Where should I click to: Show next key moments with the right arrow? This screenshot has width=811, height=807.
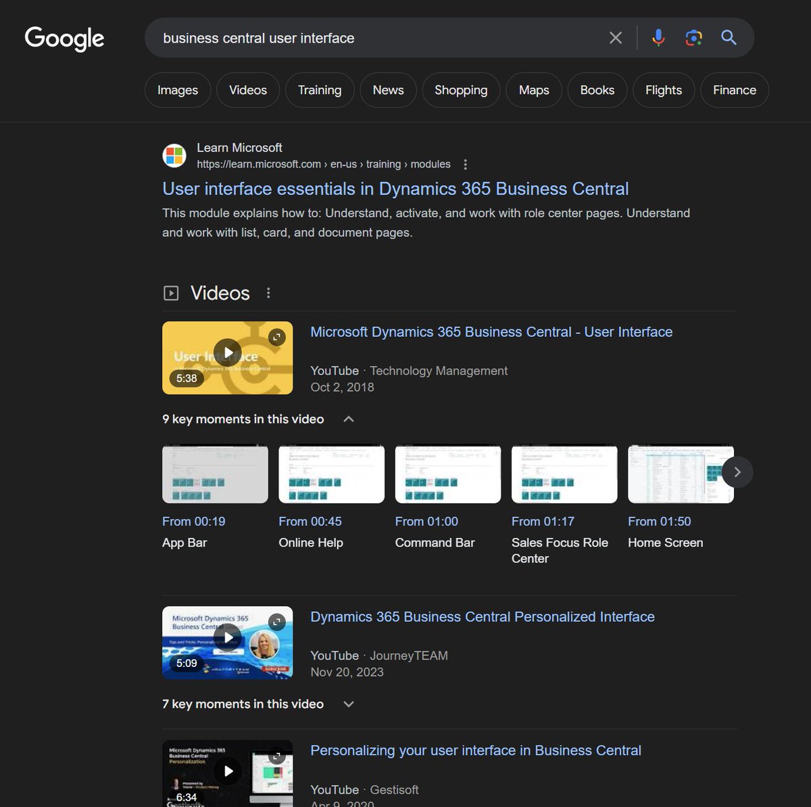(737, 472)
